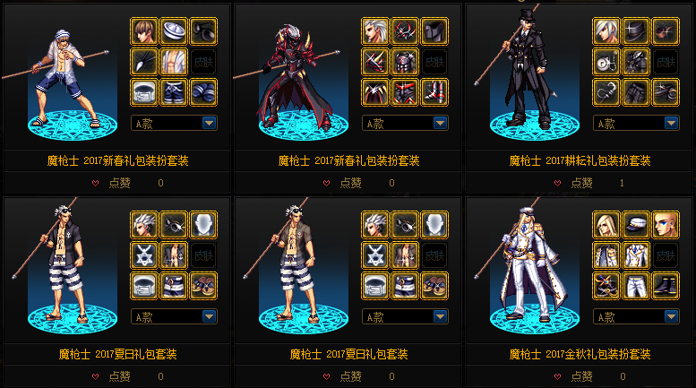Viewport: 696px width, 388px height.
Task: Expand the A款 dropdown in the red armor card
Action: (405, 123)
